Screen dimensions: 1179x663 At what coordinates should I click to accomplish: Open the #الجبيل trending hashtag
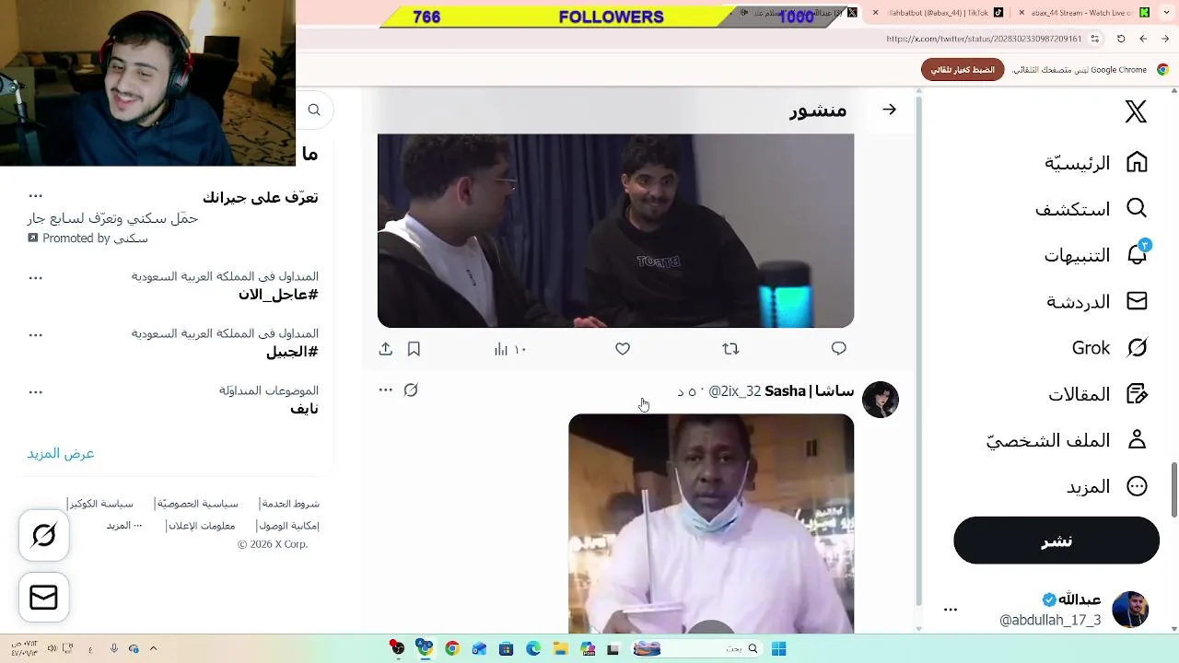tap(292, 352)
